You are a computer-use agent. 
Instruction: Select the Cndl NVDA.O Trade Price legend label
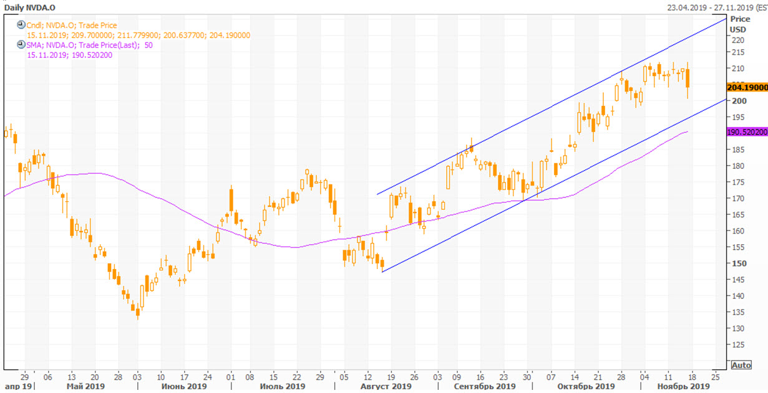point(72,26)
